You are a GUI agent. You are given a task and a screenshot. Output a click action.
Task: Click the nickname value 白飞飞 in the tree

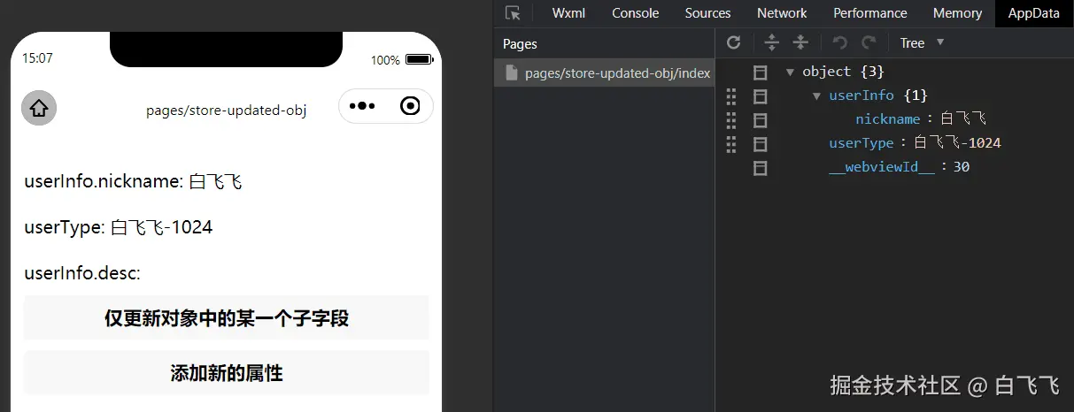click(963, 119)
